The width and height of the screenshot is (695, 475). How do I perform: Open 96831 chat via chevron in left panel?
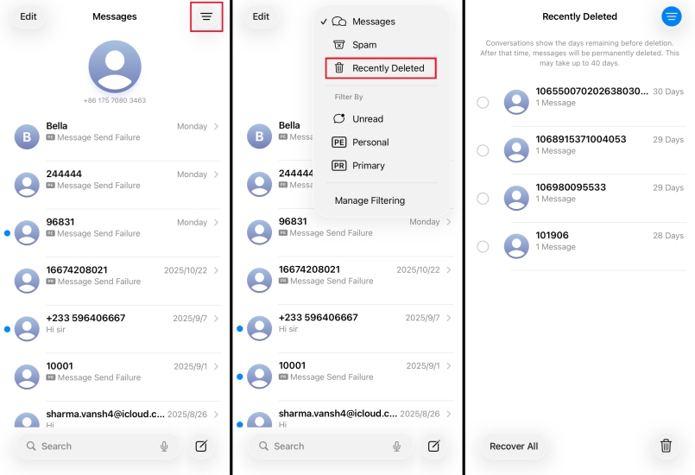[217, 222]
